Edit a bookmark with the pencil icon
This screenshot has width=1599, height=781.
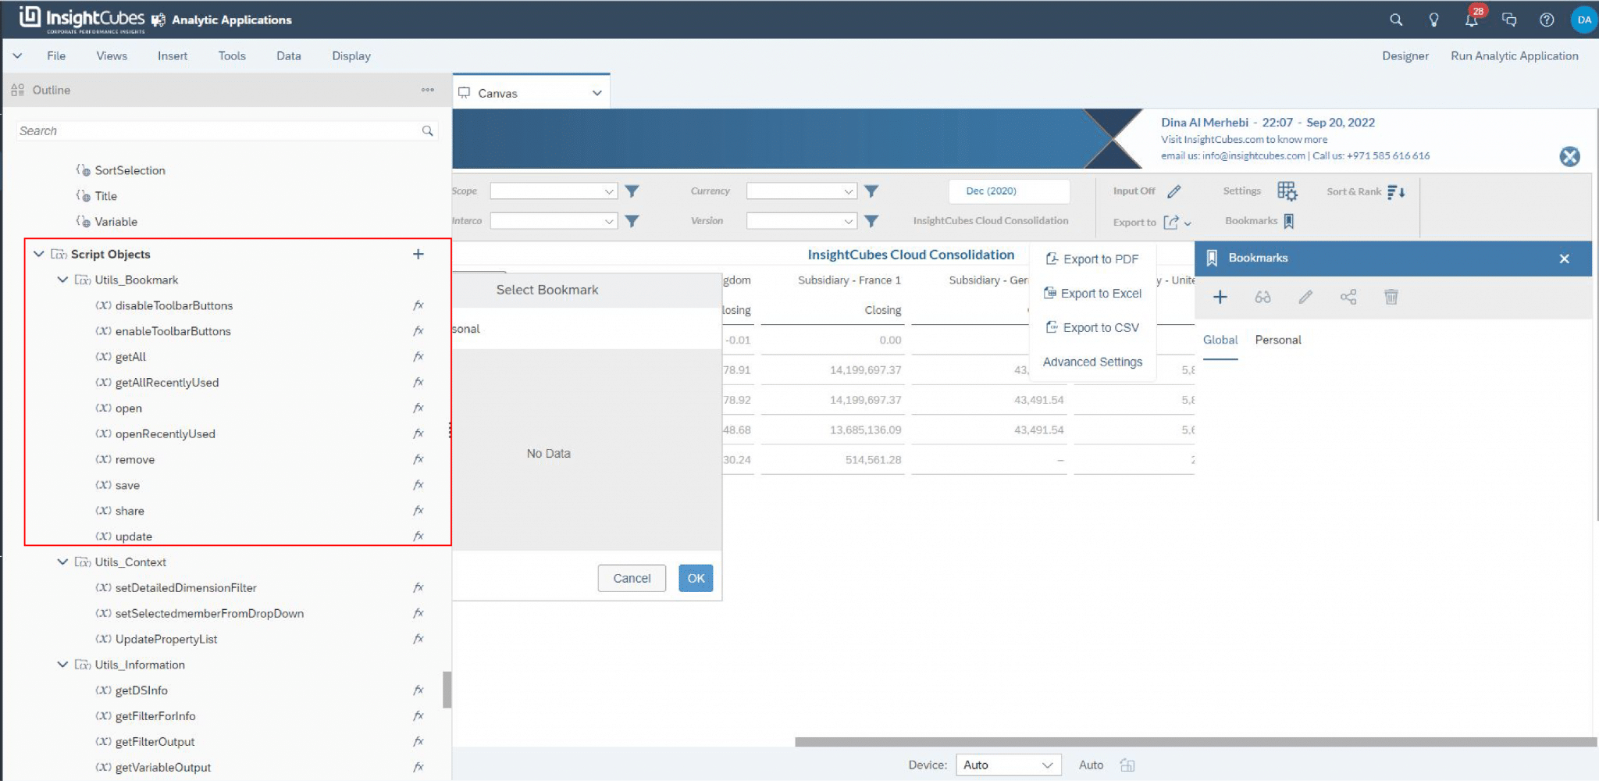point(1305,297)
